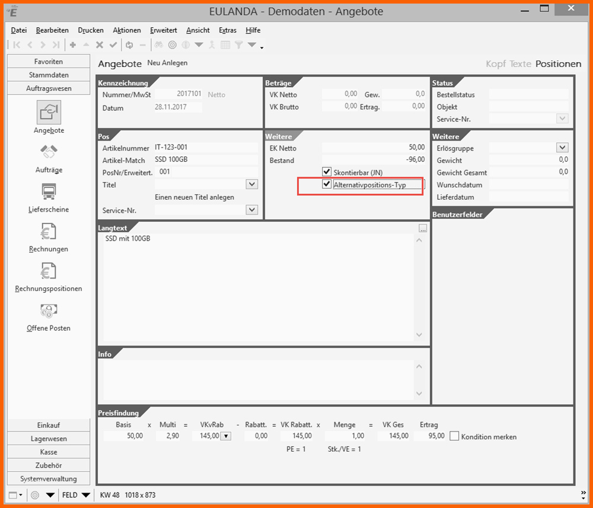Open Stammdaten sidebar section
593x508 pixels.
tap(49, 75)
